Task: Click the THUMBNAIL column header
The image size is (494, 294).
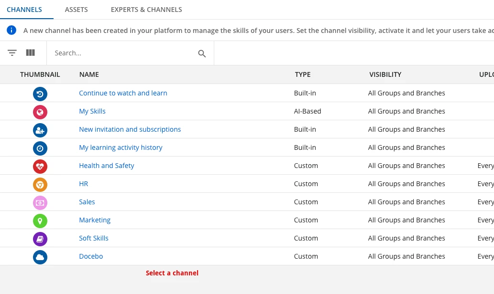Action: pyautogui.click(x=40, y=74)
